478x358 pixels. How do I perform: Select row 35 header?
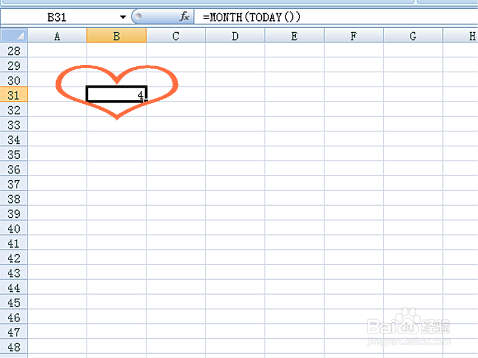tap(14, 154)
